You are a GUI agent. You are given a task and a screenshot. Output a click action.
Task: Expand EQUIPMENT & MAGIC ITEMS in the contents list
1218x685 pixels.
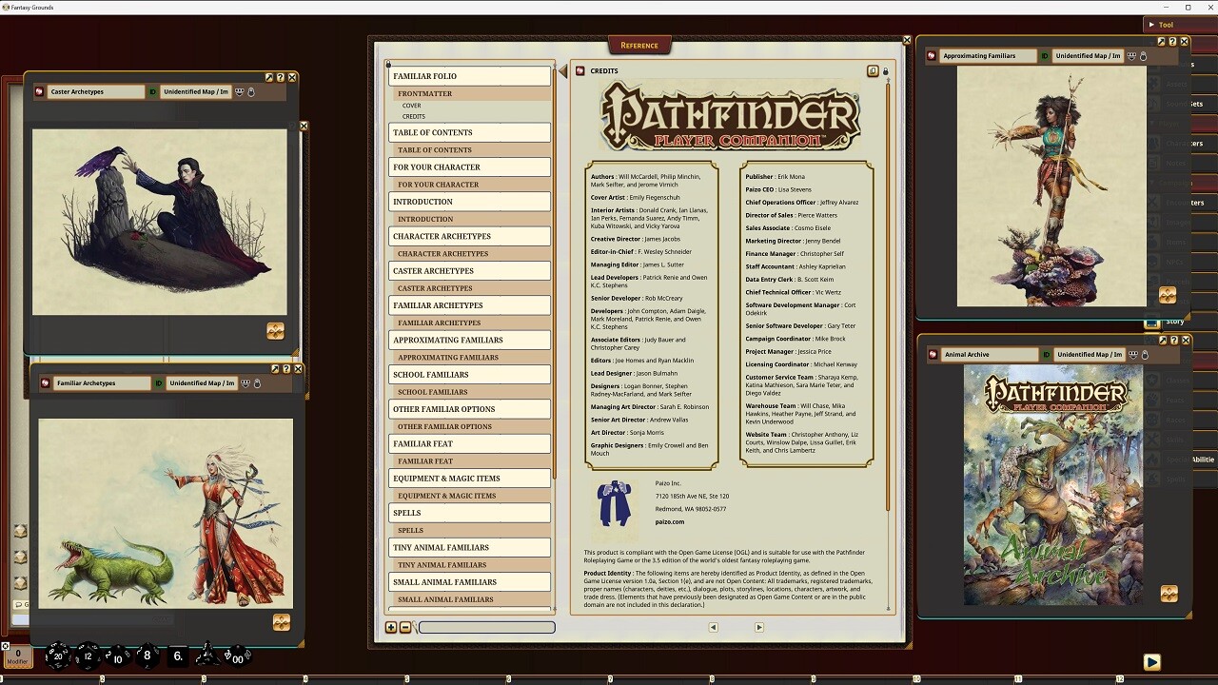click(x=469, y=478)
